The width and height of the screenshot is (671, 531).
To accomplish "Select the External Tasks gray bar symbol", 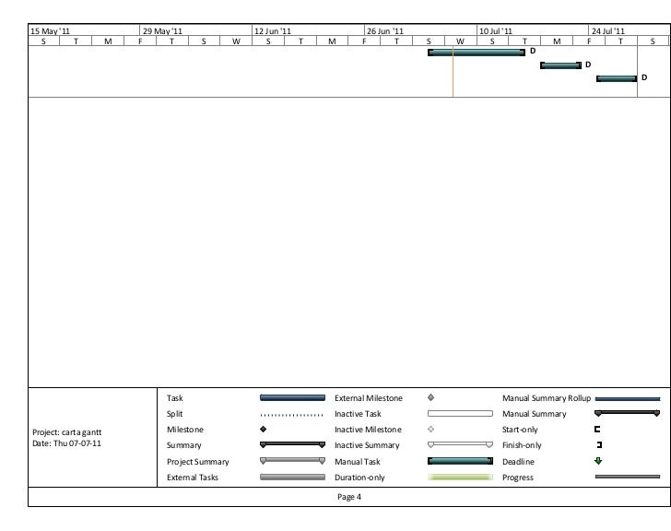I will pos(292,478).
